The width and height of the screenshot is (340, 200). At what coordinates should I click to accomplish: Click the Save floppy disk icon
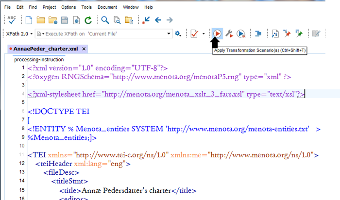coord(65,20)
